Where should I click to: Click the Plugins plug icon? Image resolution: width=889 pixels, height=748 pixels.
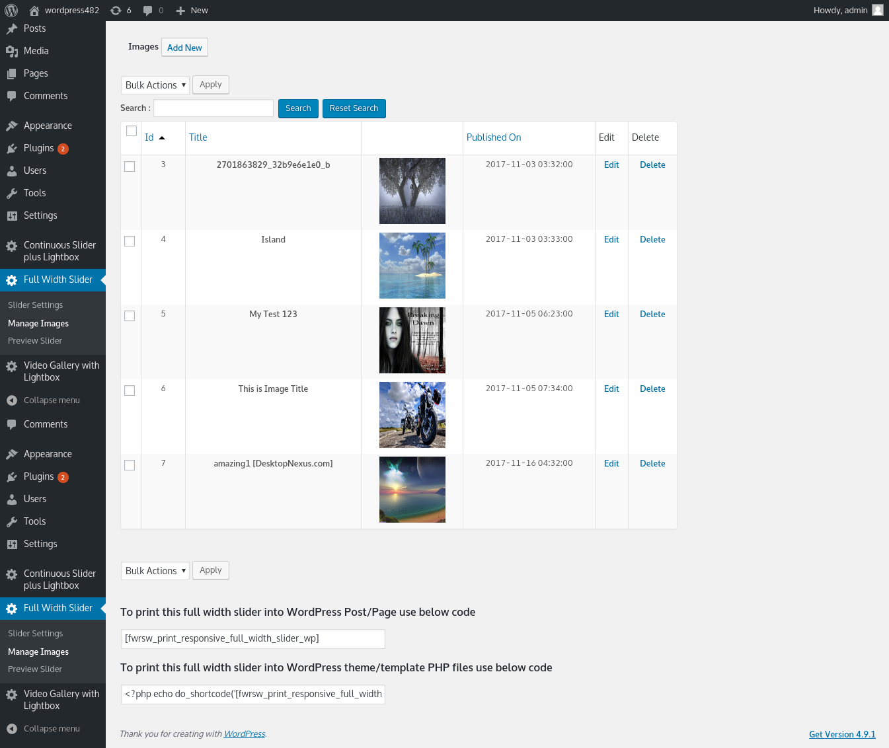(x=11, y=148)
